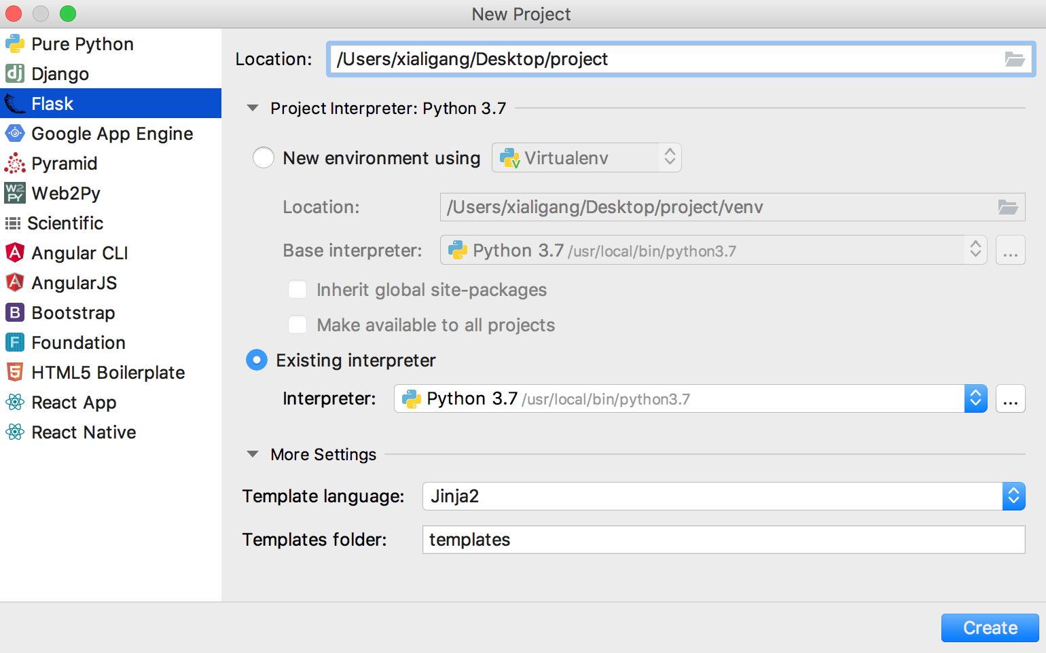Click the HTML5 Boilerplate icon
The width and height of the screenshot is (1046, 653).
[x=15, y=373]
